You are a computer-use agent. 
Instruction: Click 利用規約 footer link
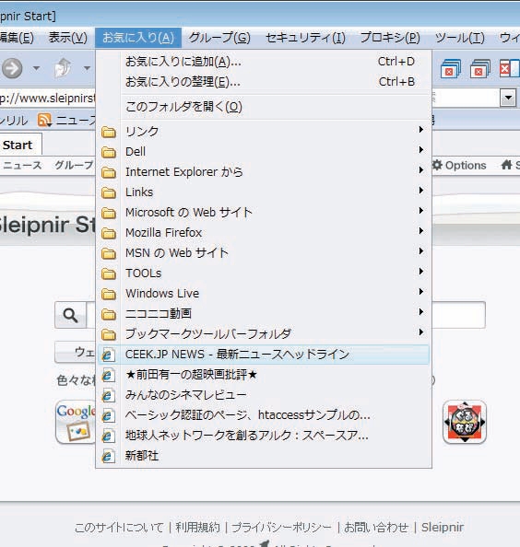(x=197, y=527)
